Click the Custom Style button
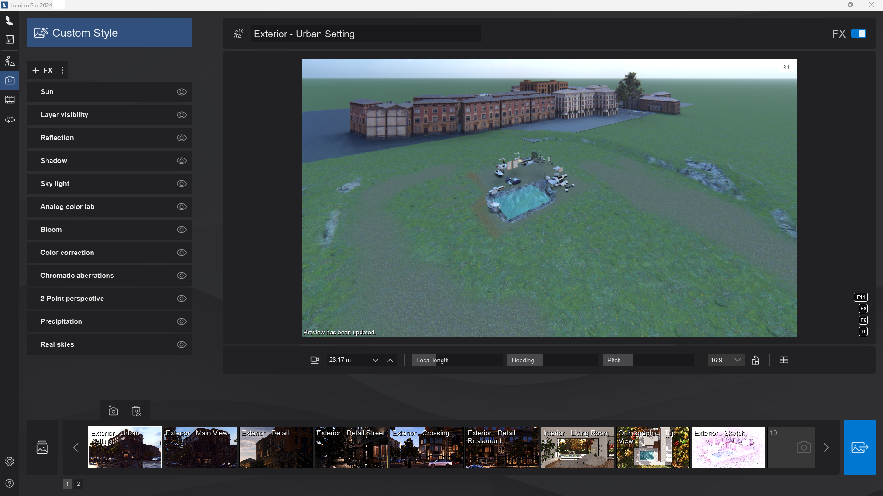 [109, 33]
